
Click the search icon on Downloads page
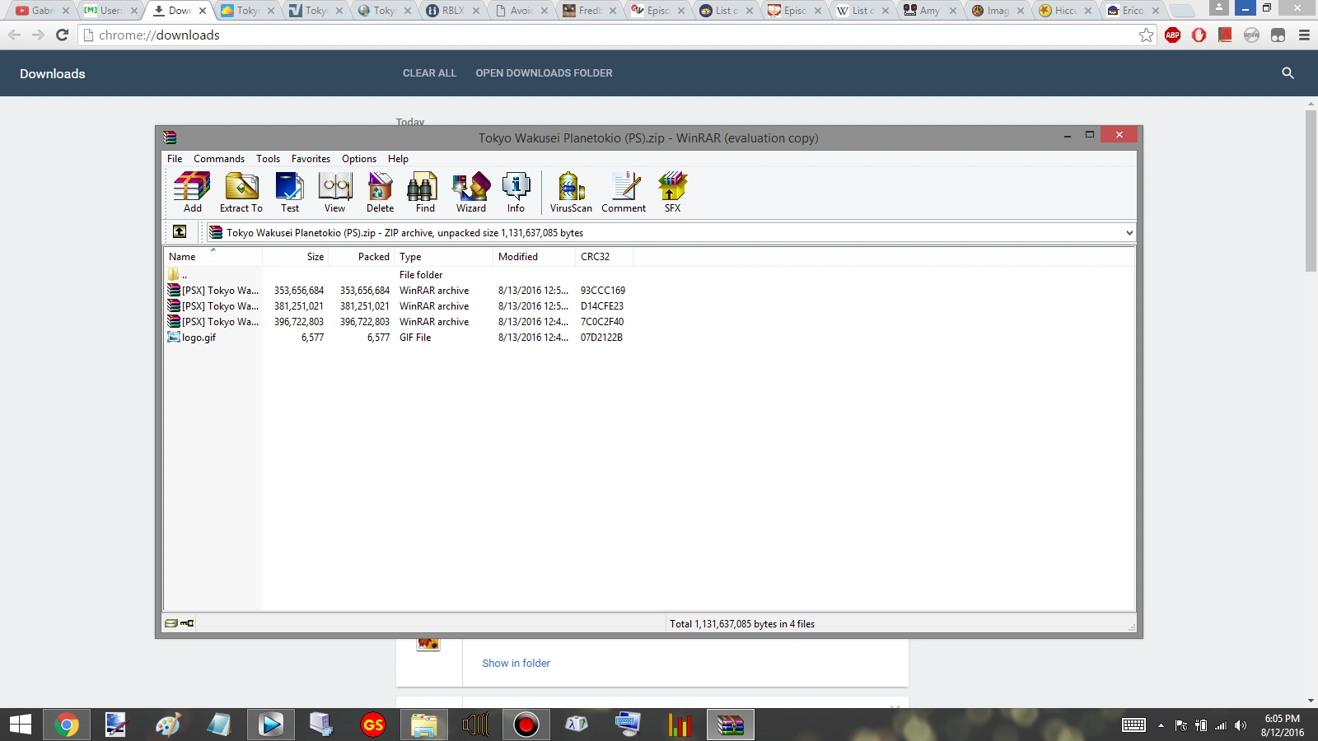[x=1288, y=73]
